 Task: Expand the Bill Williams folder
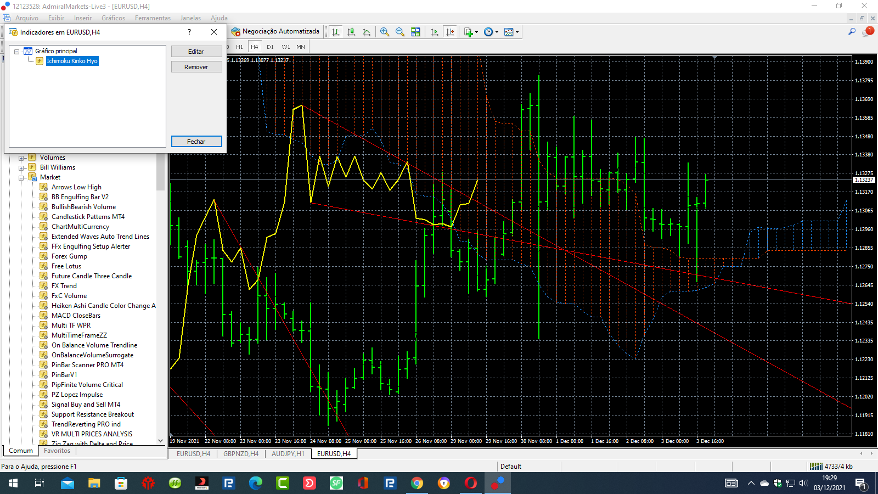point(21,167)
